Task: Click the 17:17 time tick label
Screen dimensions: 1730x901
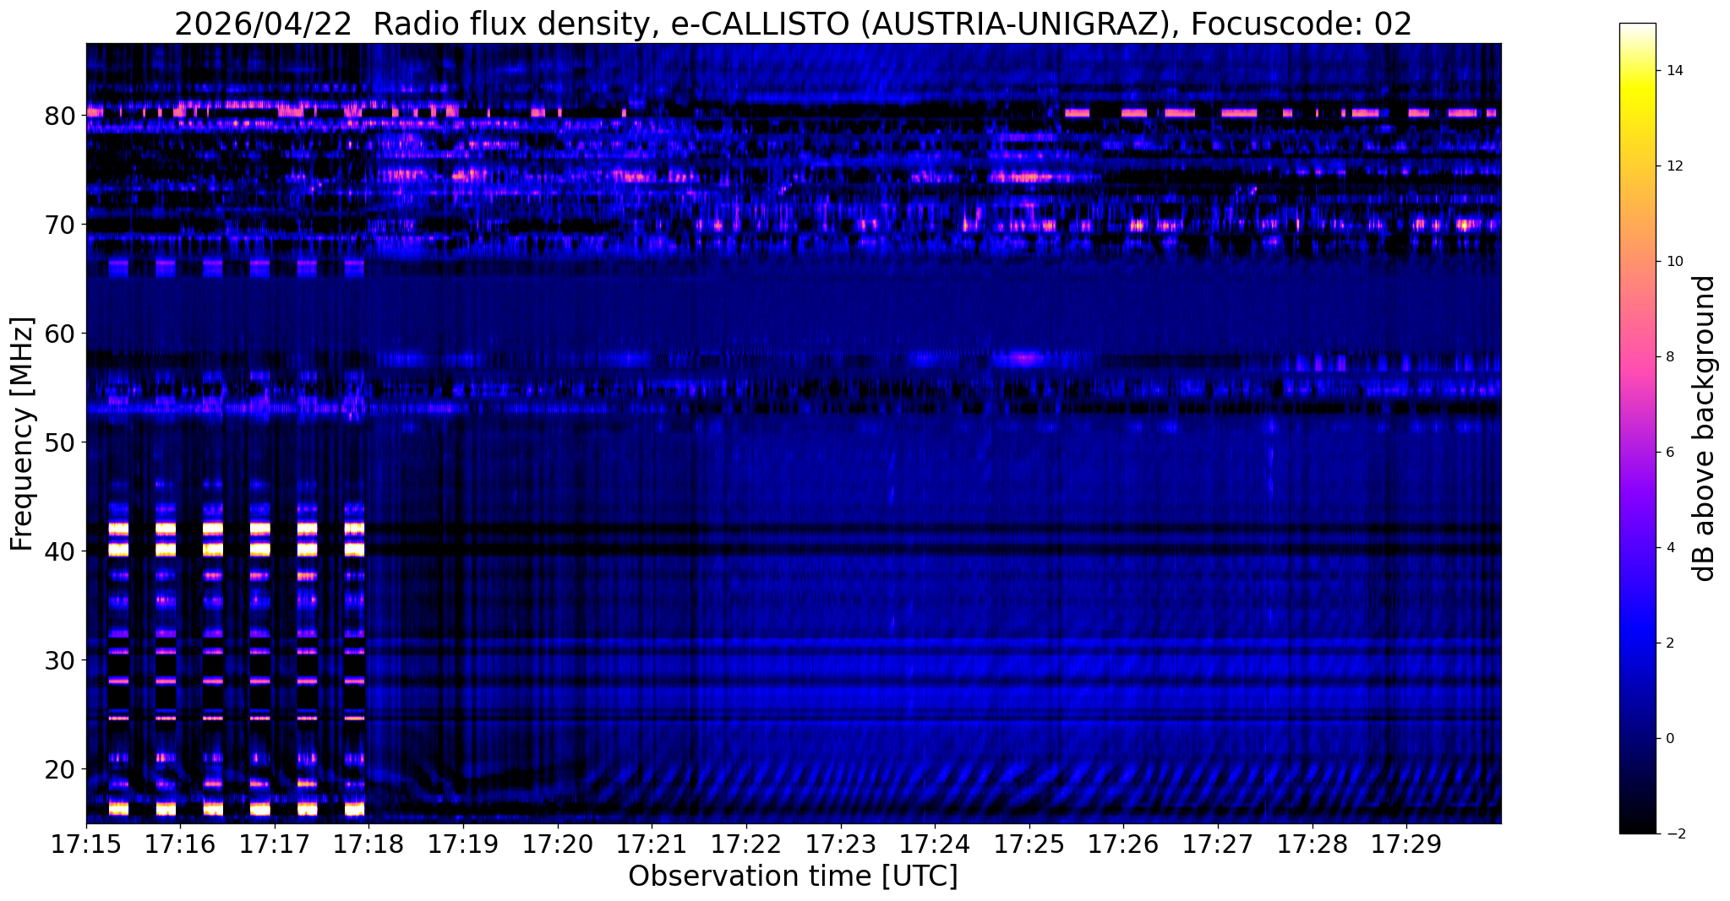Action: [275, 844]
